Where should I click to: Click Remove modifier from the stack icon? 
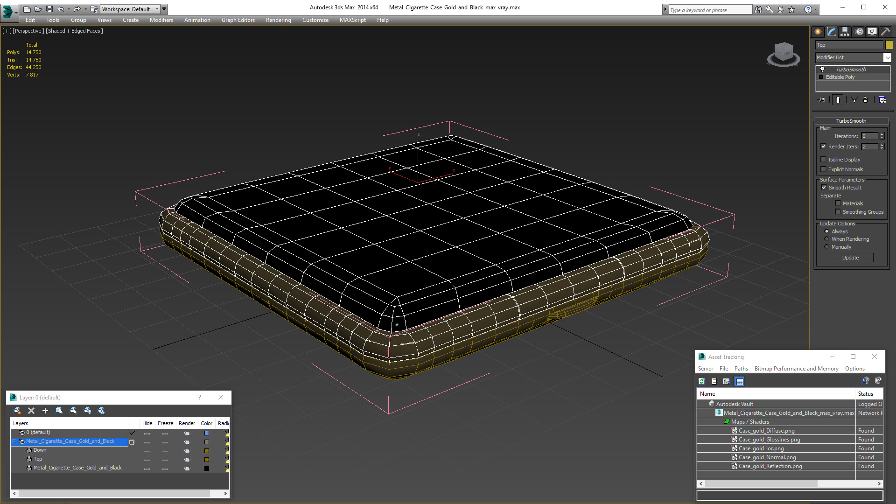tap(865, 100)
